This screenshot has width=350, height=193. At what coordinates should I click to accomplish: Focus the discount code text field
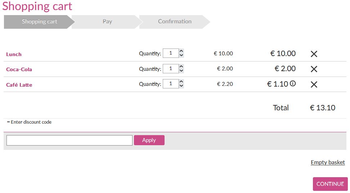click(x=69, y=140)
